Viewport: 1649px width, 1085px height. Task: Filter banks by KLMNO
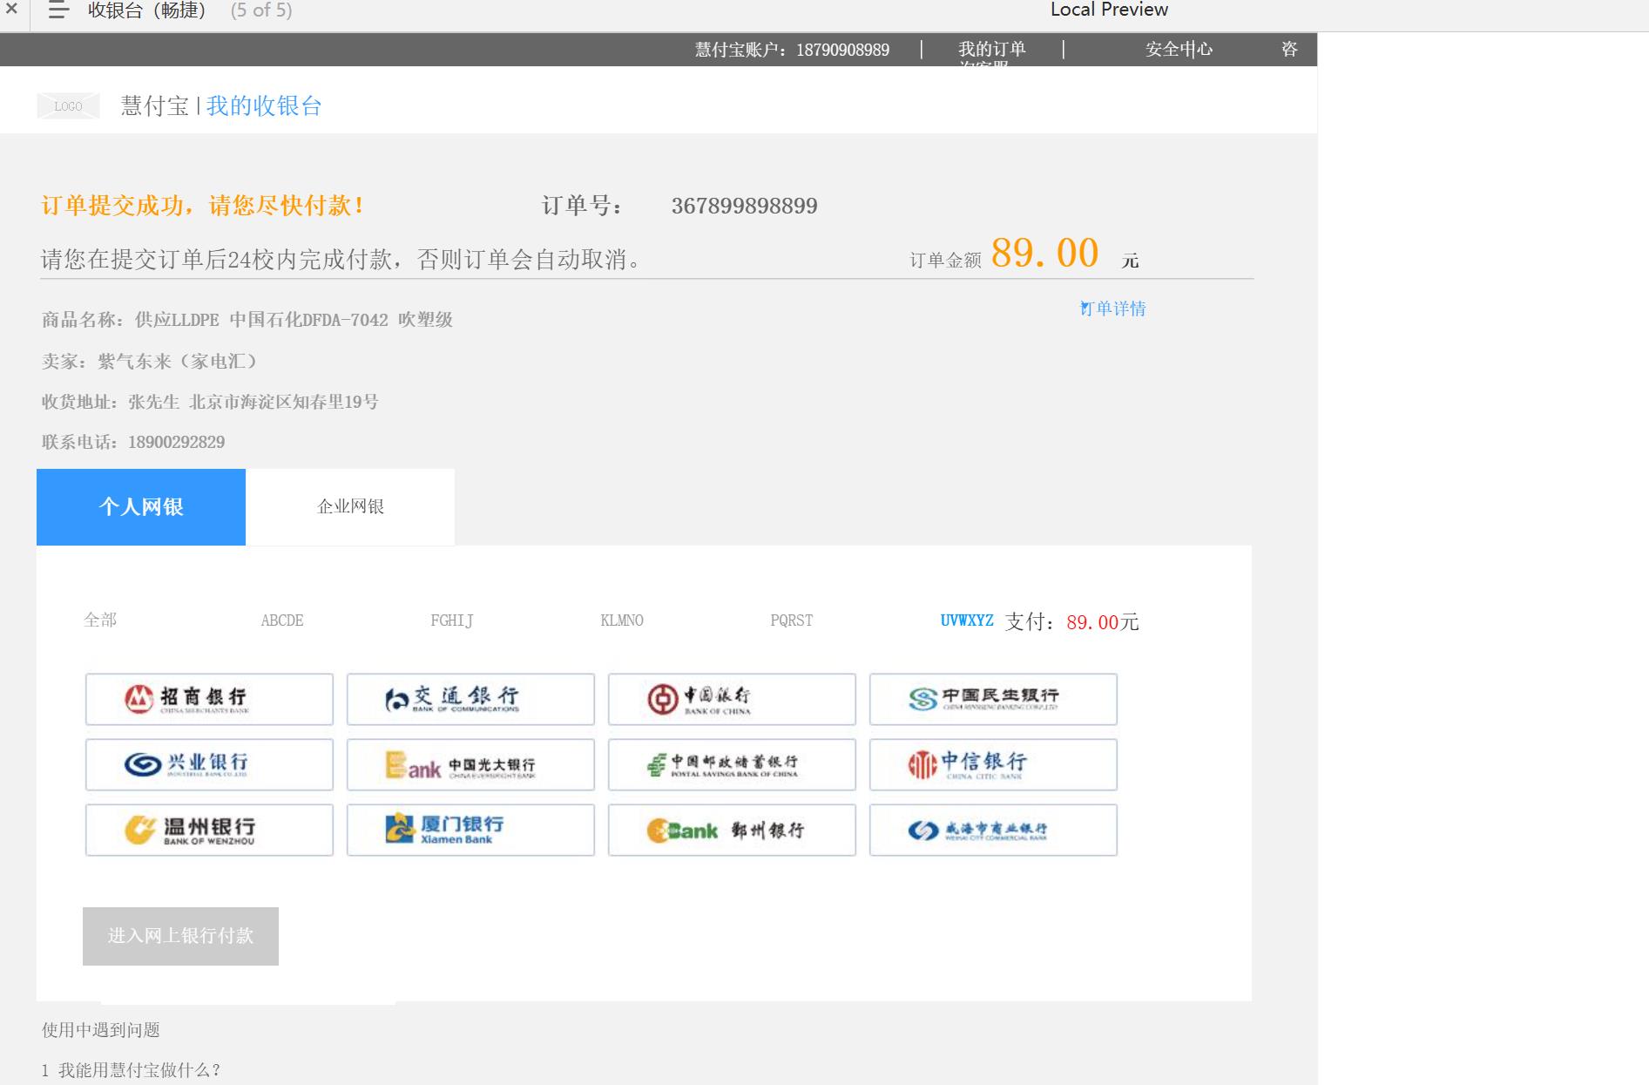622,620
